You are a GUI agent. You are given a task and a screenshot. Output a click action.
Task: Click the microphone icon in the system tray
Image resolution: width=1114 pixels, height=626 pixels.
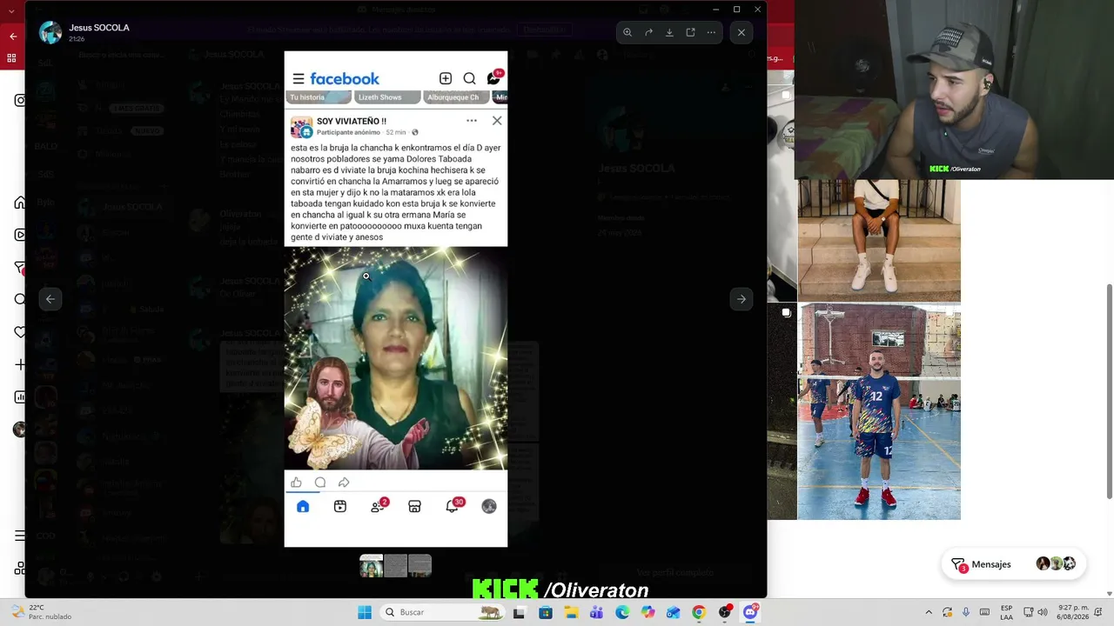[966, 612]
